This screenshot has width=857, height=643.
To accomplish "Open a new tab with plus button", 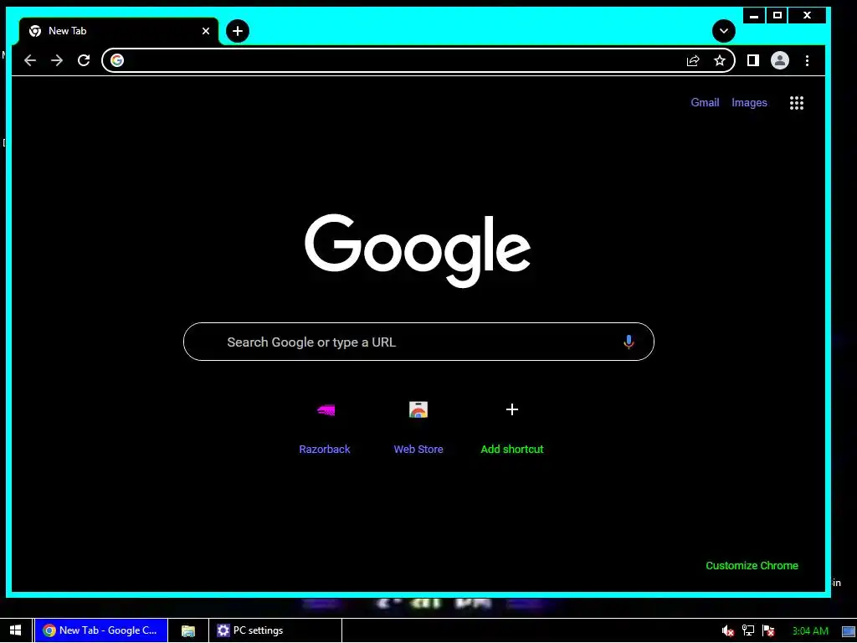I will pyautogui.click(x=237, y=31).
